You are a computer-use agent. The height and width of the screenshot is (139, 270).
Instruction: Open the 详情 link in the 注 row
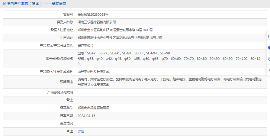81,131
